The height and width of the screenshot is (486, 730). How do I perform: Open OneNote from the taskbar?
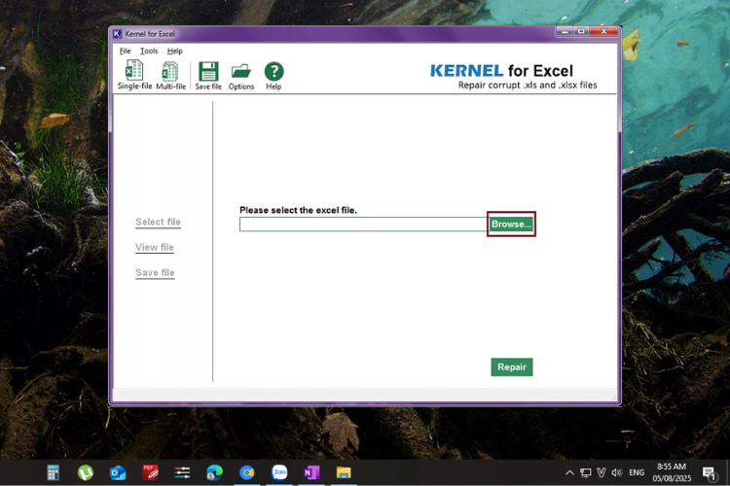click(x=311, y=473)
